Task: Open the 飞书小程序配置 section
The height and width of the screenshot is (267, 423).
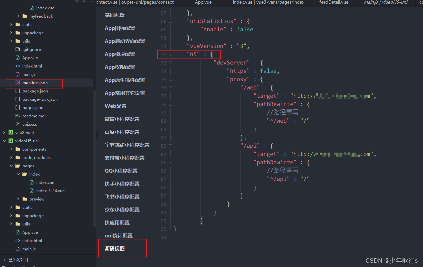Action: point(122,197)
